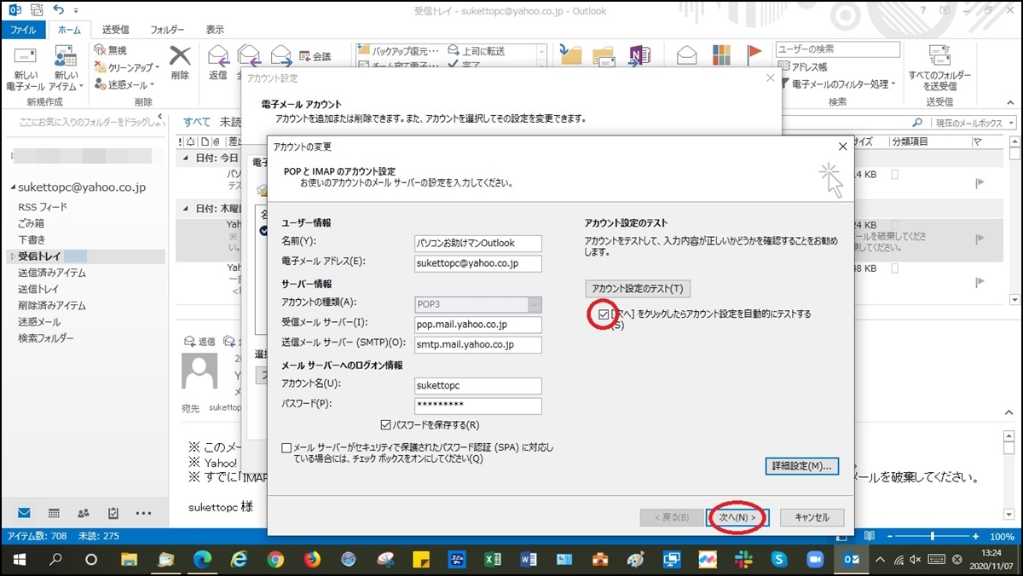Switch to the Send/Receive (送受信) tab
Screen dimensions: 1023x576
tap(115, 30)
